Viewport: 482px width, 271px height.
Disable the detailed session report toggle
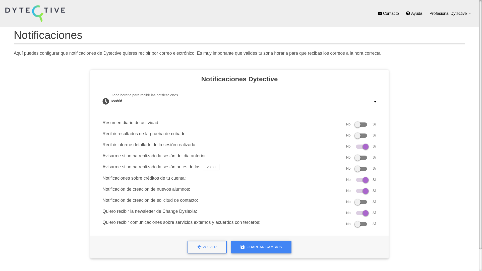(362, 147)
